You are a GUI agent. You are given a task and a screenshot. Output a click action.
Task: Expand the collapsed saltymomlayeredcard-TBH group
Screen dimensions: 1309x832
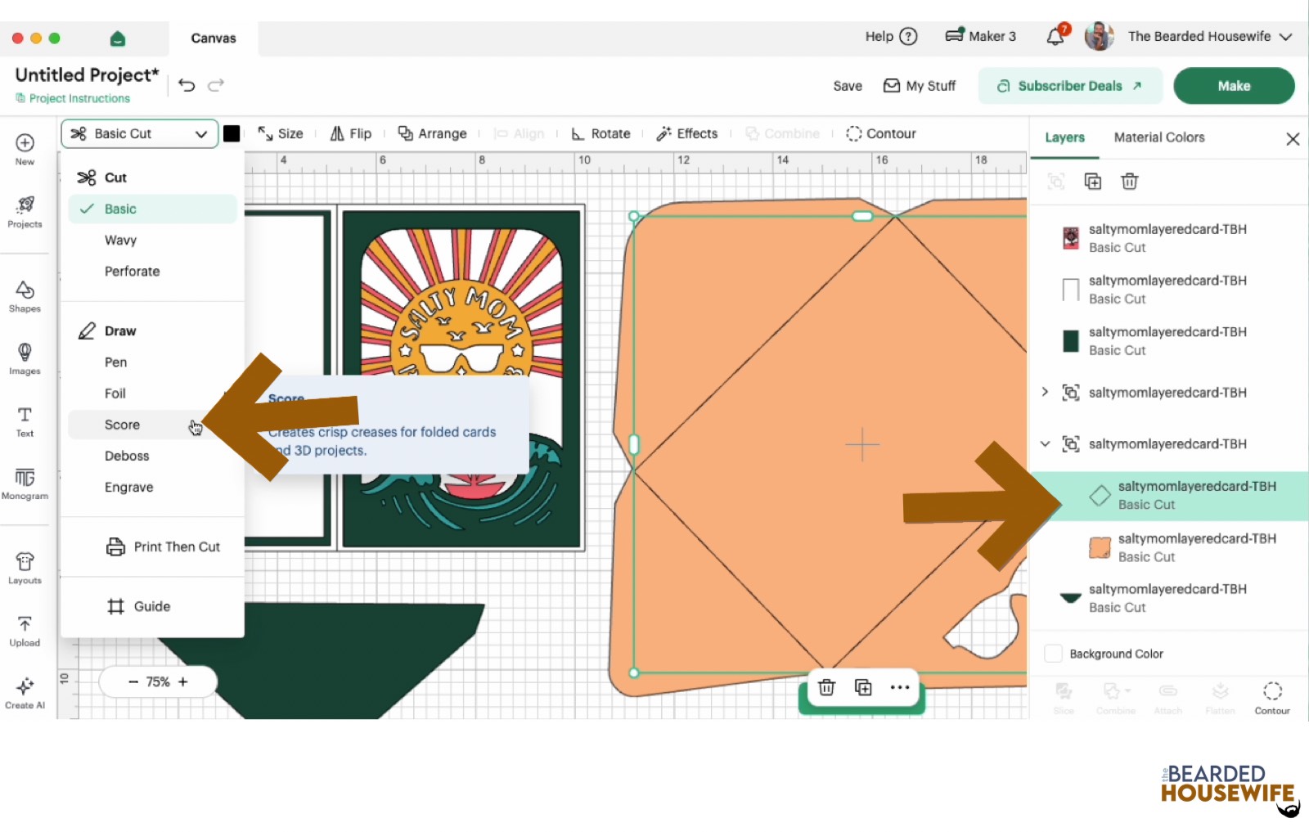(x=1045, y=392)
